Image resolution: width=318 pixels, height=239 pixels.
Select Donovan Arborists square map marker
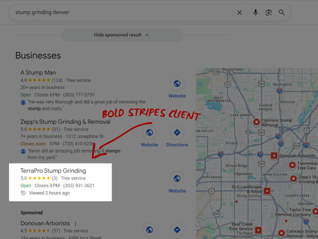point(274,156)
